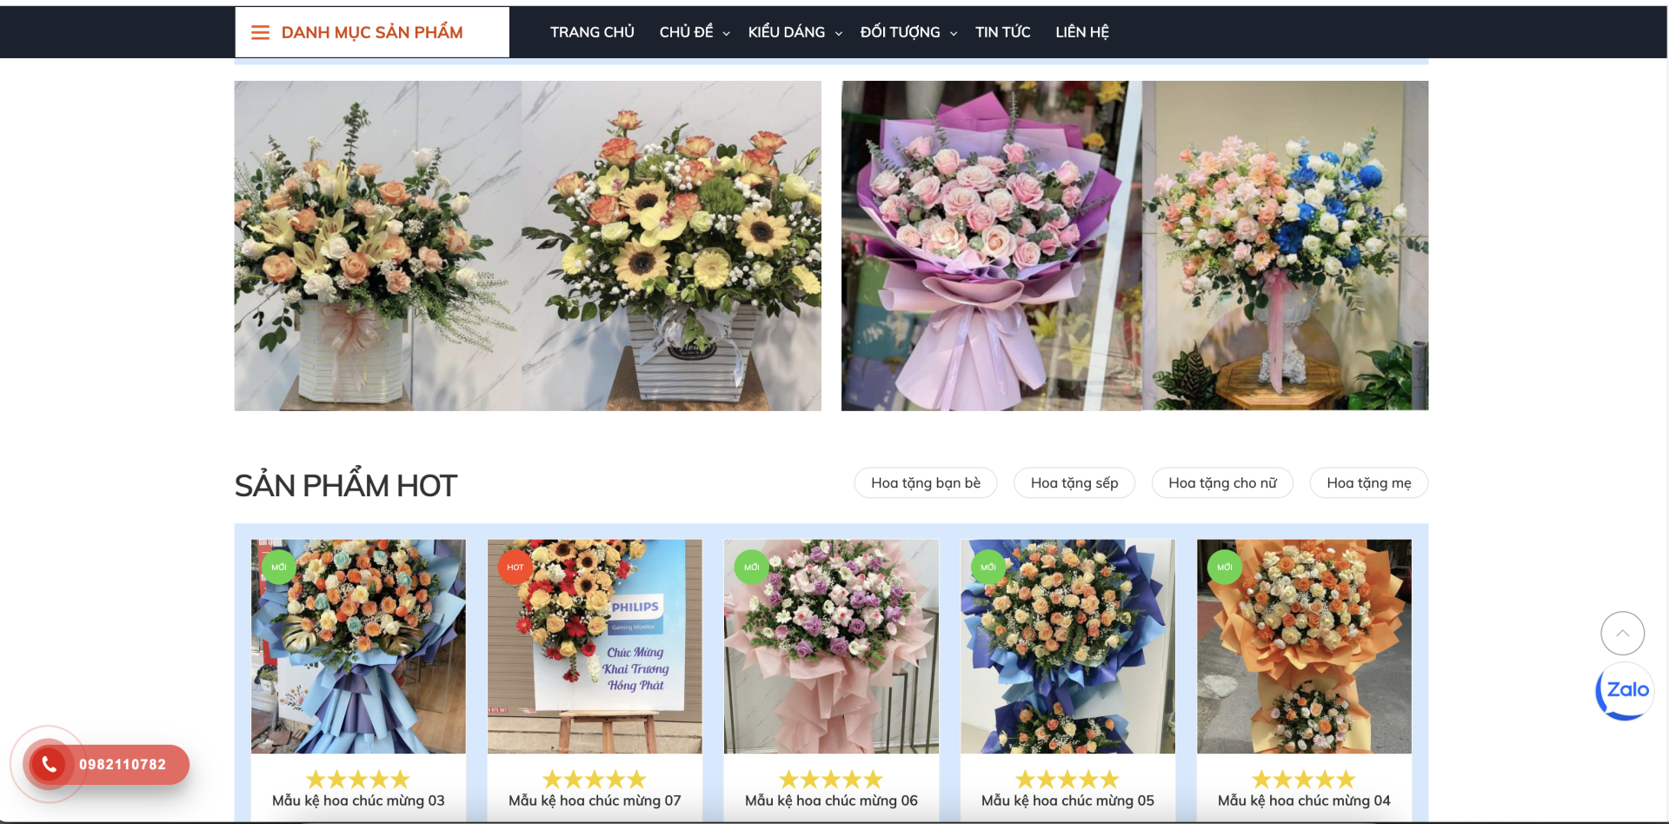Go to TRANG CHỦ page
Image resolution: width=1669 pixels, height=824 pixels.
point(592,32)
